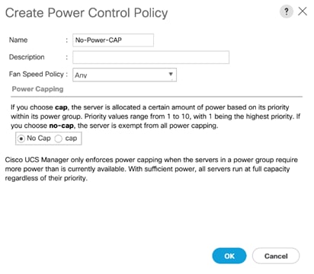Image resolution: width=314 pixels, height=274 pixels.
Task: Click the Cisco UCS Manager note paragraph
Action: (152, 169)
